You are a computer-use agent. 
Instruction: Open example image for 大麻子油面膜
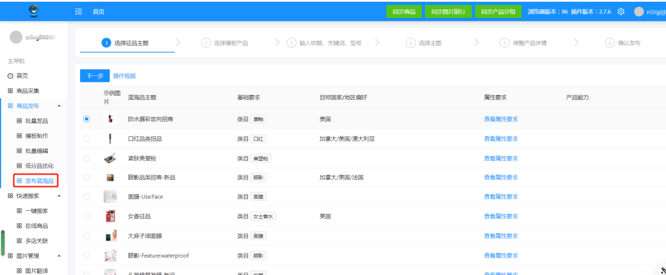110,236
